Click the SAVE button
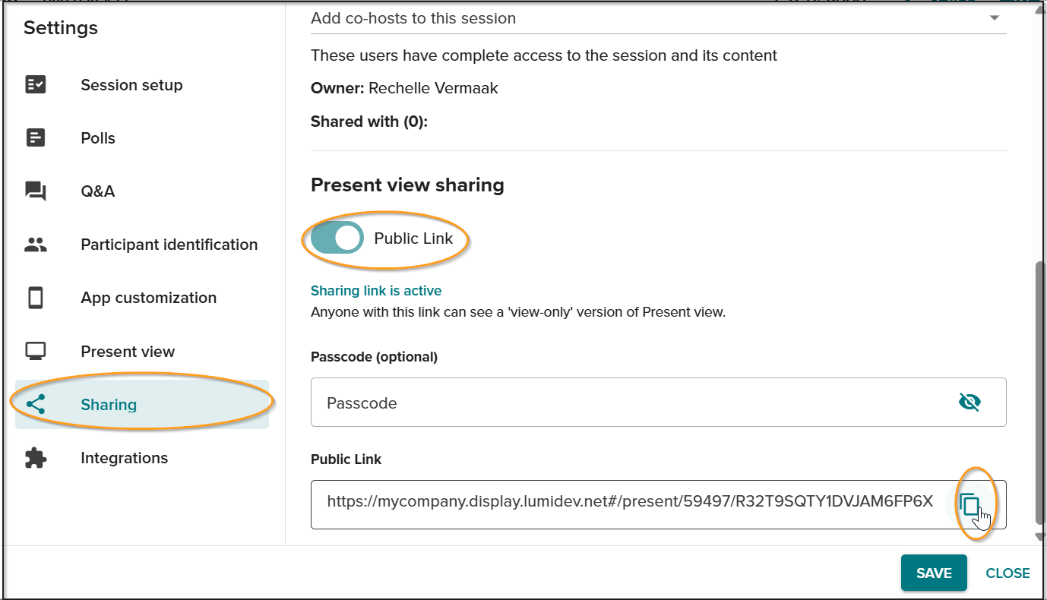This screenshot has height=600, width=1047. (934, 573)
